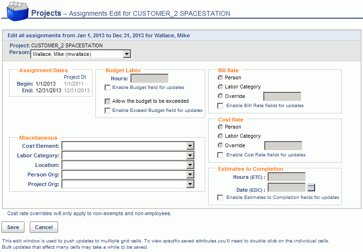Open the Person dropdown for Wallace, Mike
The width and height of the screenshot is (363, 252).
(81, 54)
